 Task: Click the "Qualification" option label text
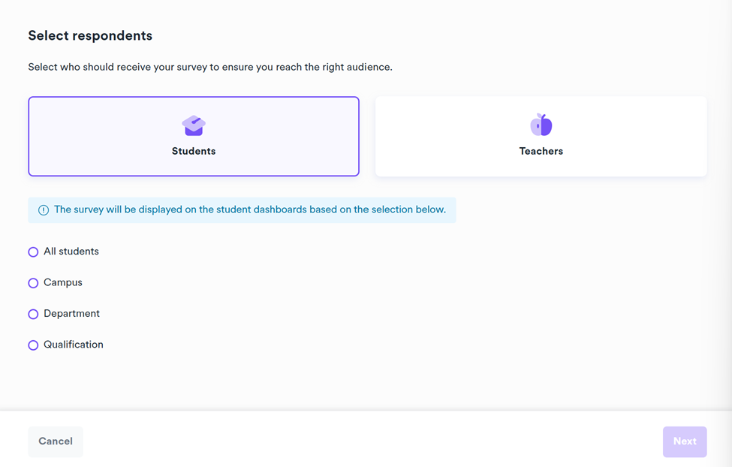74,345
